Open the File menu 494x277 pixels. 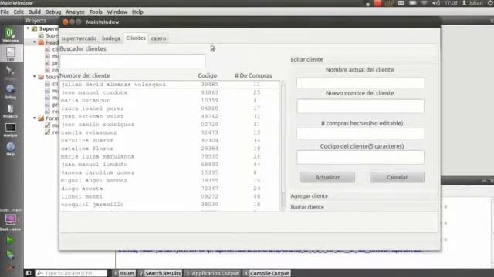[x=5, y=12]
